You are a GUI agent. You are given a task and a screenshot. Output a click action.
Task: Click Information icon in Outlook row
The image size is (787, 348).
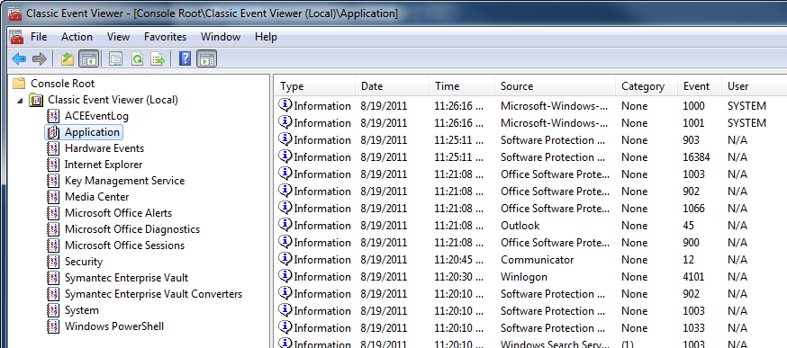[285, 225]
